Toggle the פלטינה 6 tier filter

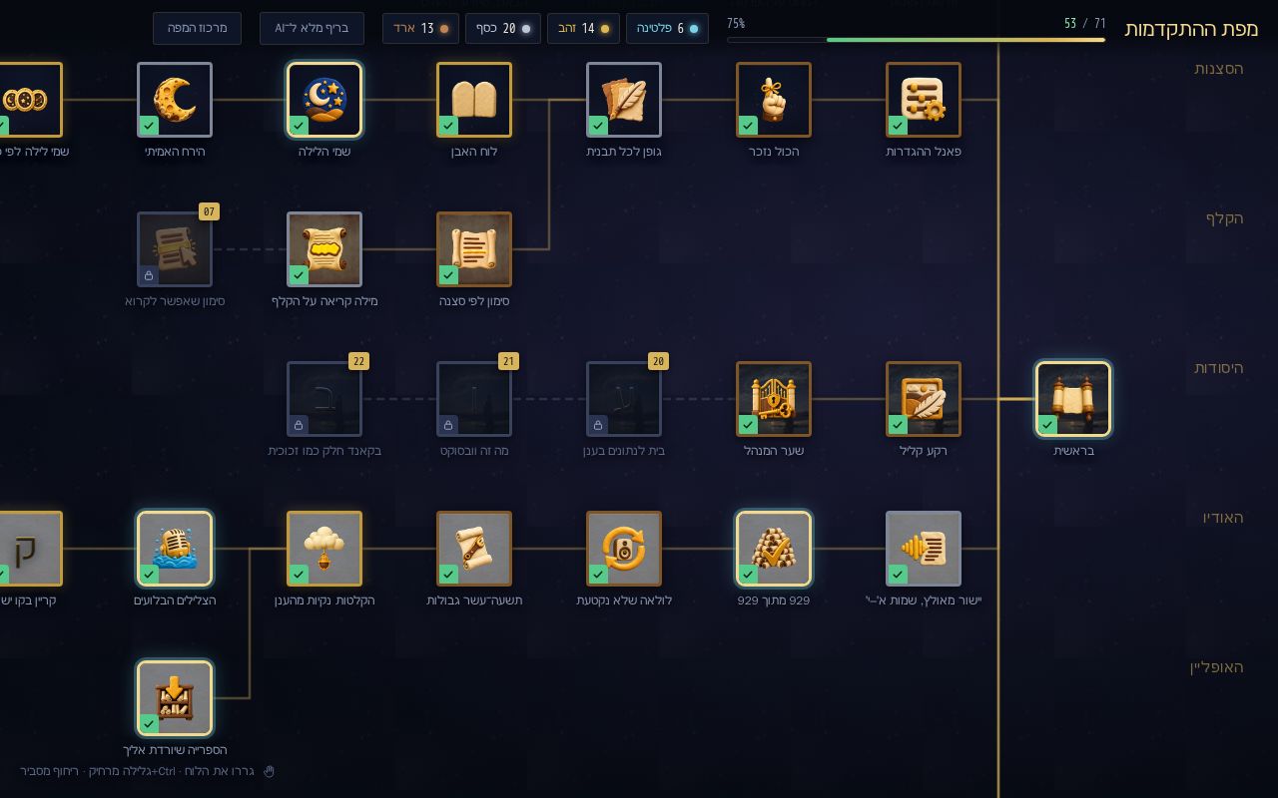pyautogui.click(x=667, y=28)
